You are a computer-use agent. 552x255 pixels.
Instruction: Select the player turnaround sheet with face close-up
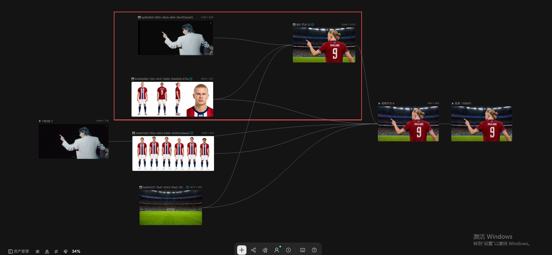pos(172,99)
